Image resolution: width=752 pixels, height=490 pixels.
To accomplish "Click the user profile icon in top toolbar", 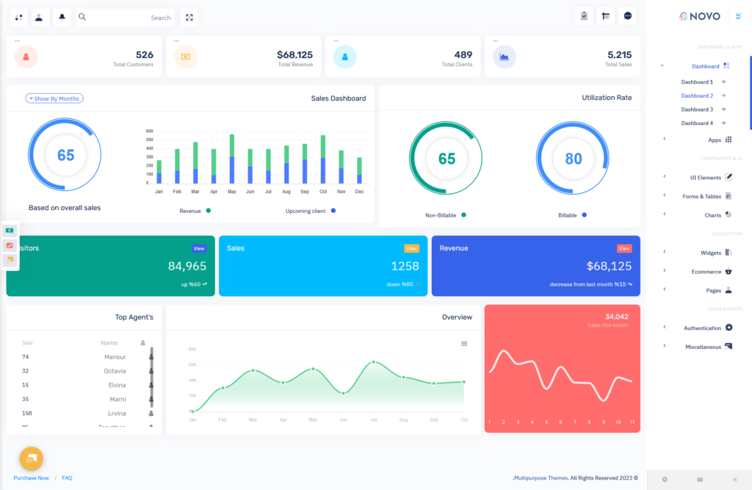I will [x=40, y=17].
